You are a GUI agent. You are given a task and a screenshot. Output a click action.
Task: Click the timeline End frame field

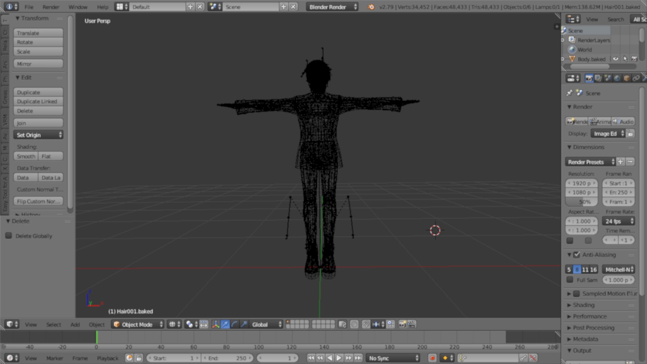point(227,358)
